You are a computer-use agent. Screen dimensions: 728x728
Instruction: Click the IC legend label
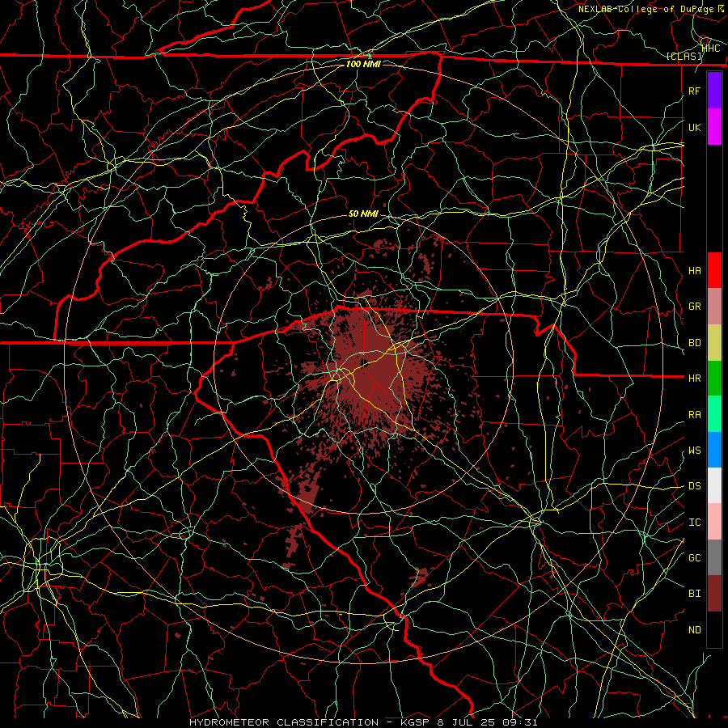(694, 523)
